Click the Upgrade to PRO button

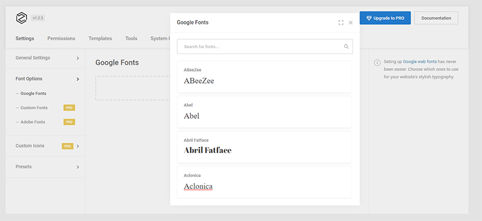coord(385,18)
